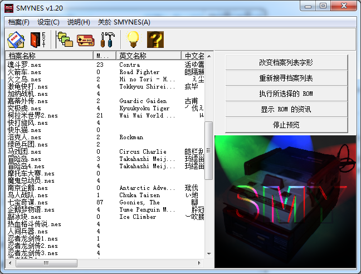Viewport: 361px width, 274px height.
Task: Select the file 马戏团.nes
Action: [x=24, y=152]
